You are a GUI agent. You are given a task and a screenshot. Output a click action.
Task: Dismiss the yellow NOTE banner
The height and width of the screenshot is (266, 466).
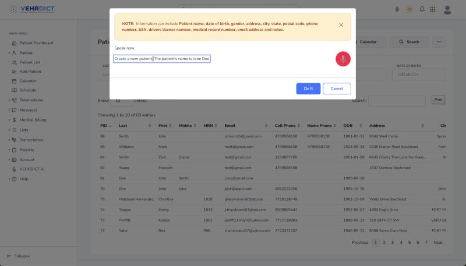click(341, 25)
